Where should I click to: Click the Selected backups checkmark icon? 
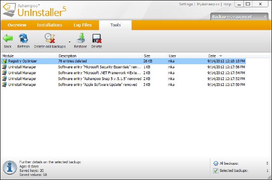pyautogui.click(x=216, y=171)
